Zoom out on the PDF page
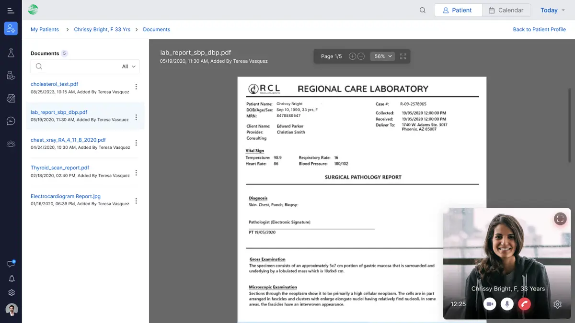The image size is (575, 323). (x=361, y=56)
